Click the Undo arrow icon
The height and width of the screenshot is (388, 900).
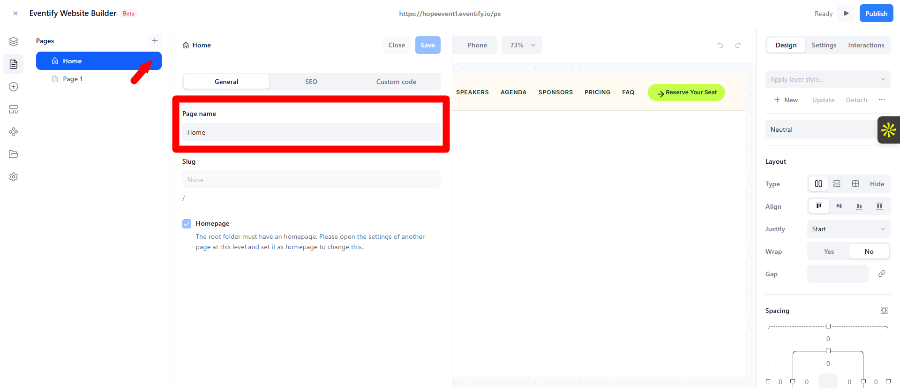pos(720,45)
